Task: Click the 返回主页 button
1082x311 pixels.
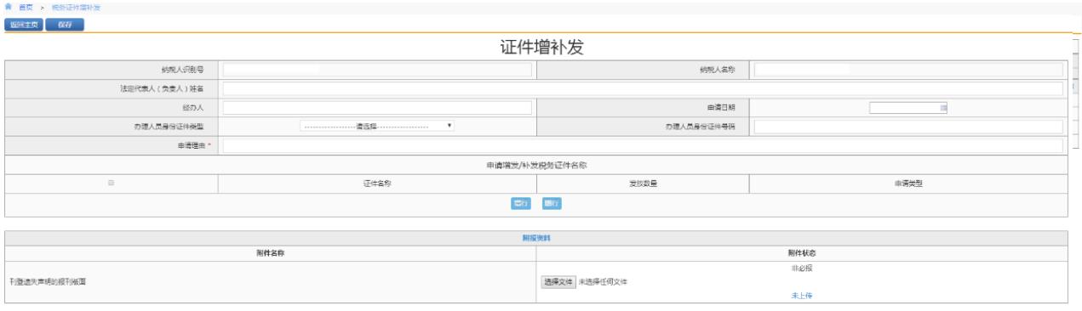Action: click(23, 25)
